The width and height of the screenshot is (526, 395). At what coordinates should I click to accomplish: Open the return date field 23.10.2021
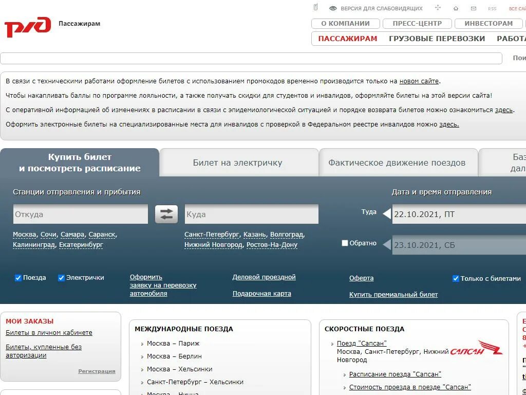(459, 245)
